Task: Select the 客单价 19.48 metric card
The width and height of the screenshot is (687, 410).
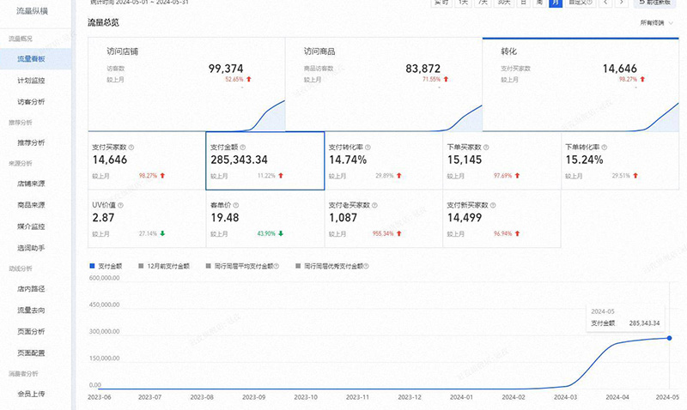Action: click(x=265, y=219)
